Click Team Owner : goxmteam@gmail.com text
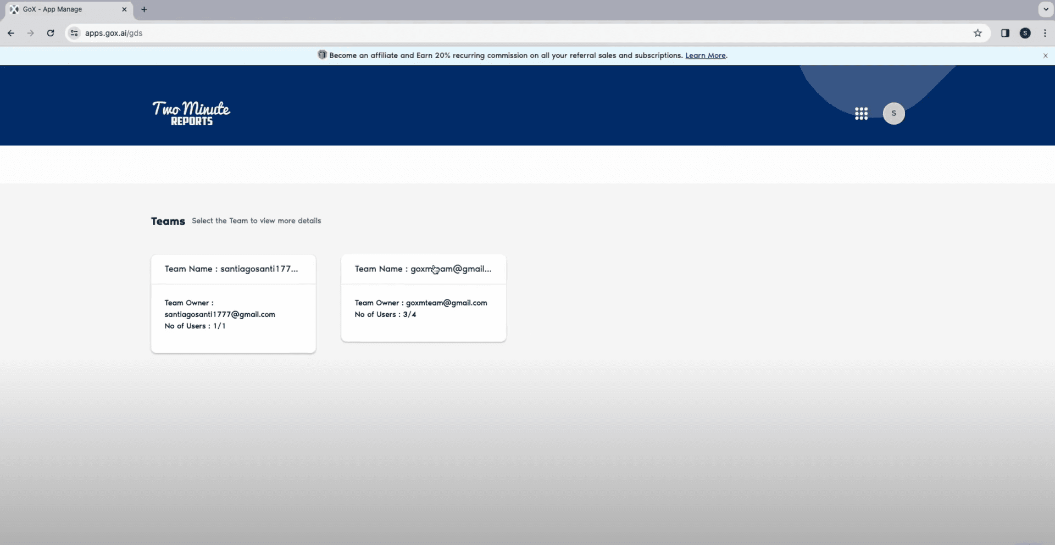 (x=421, y=303)
